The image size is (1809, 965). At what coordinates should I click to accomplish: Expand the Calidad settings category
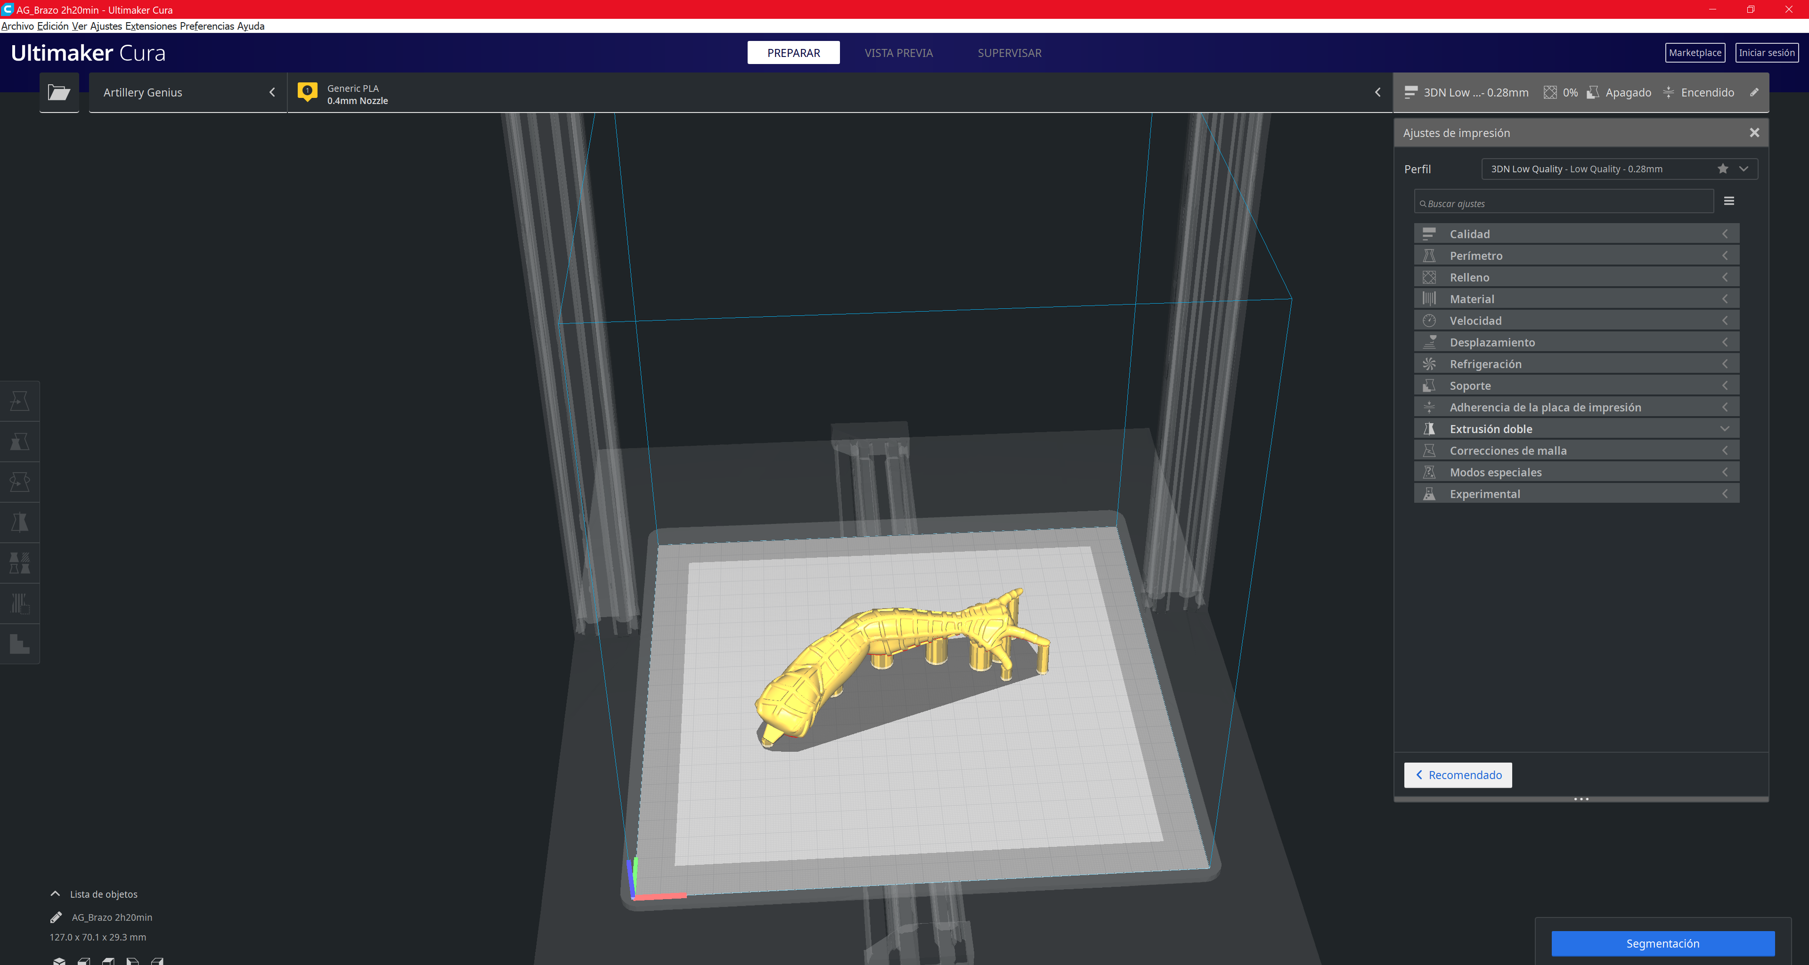point(1576,233)
